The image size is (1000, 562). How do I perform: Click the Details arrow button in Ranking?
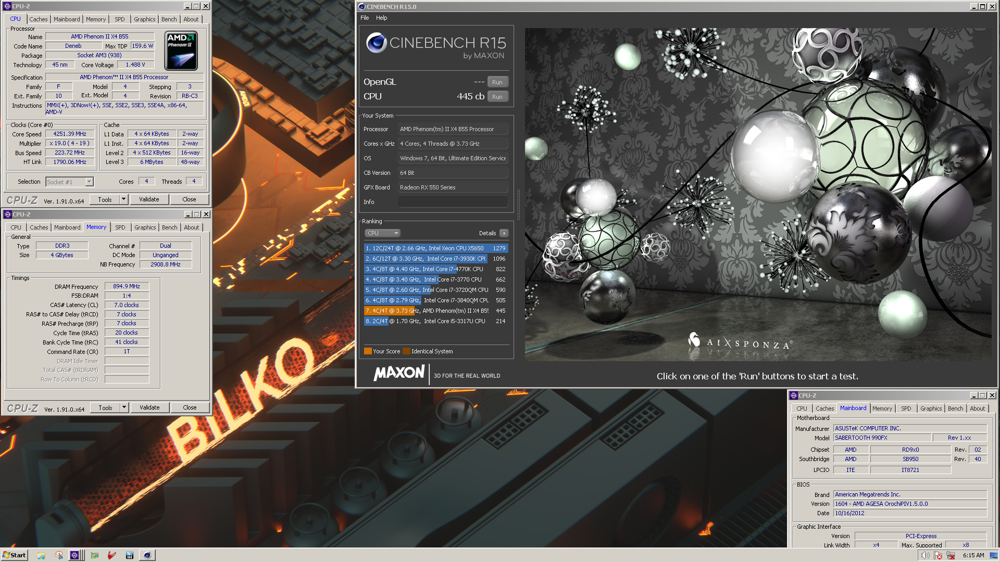(x=504, y=233)
